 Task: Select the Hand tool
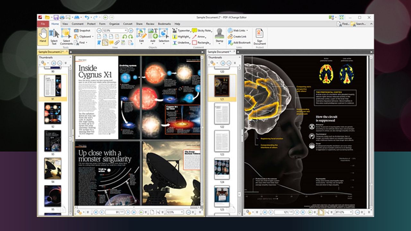click(43, 36)
